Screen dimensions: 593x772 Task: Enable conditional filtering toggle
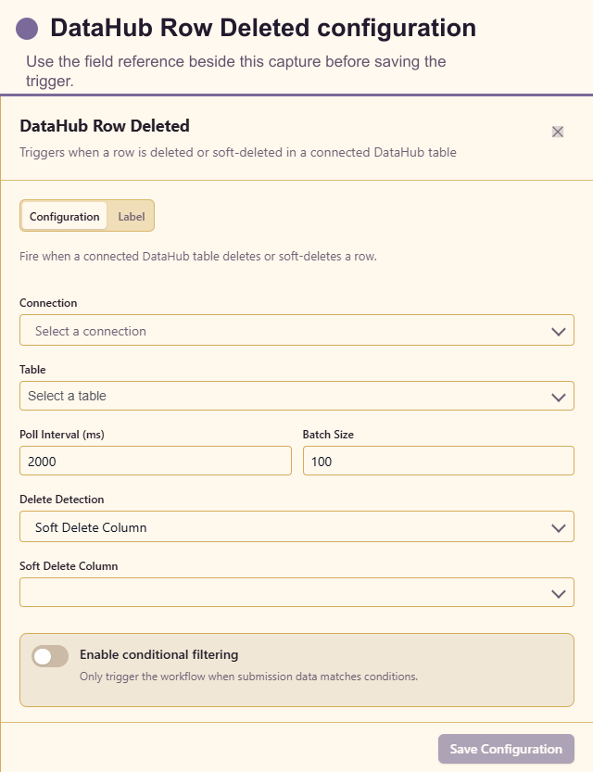click(x=50, y=656)
